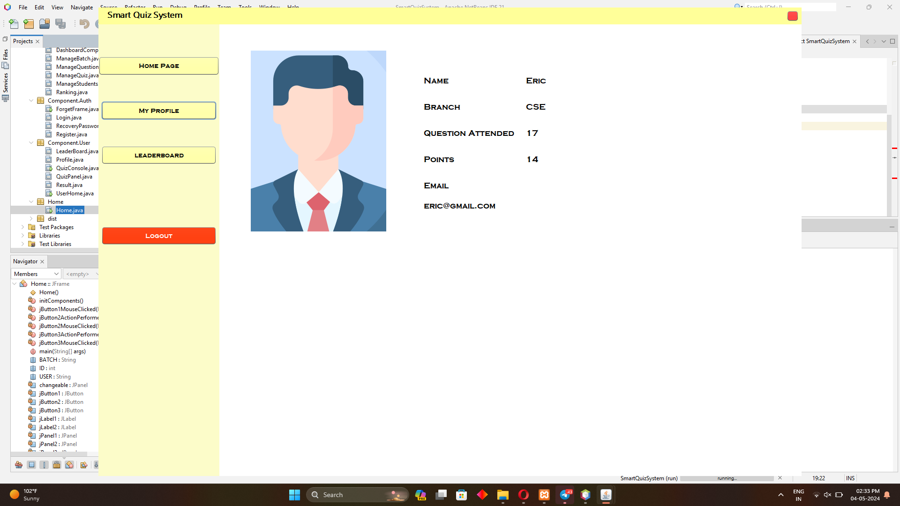The image size is (900, 506).
Task: Click the New File toolbar icon
Action: point(14,24)
